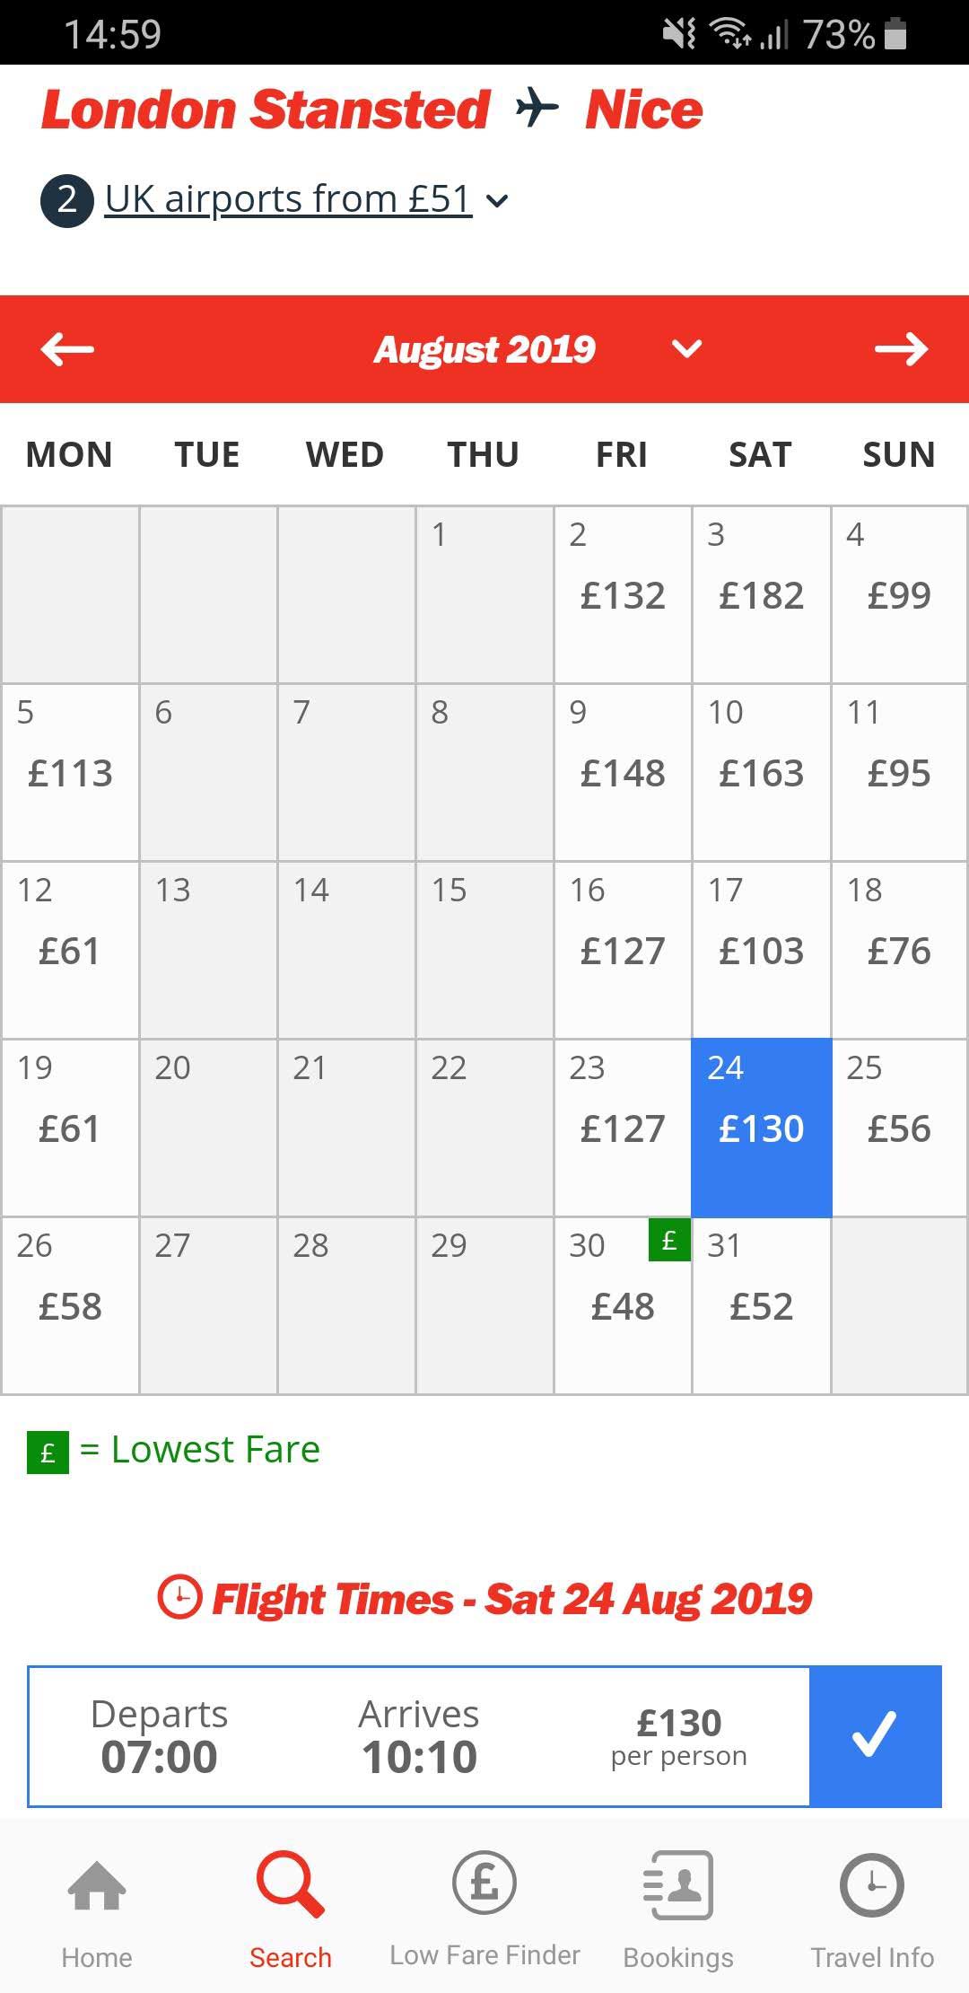Tap the 07:00 departure flight row
The height and width of the screenshot is (1993, 969).
click(x=419, y=1735)
